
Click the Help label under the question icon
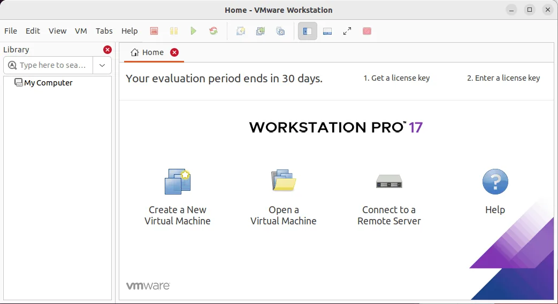[x=495, y=210]
